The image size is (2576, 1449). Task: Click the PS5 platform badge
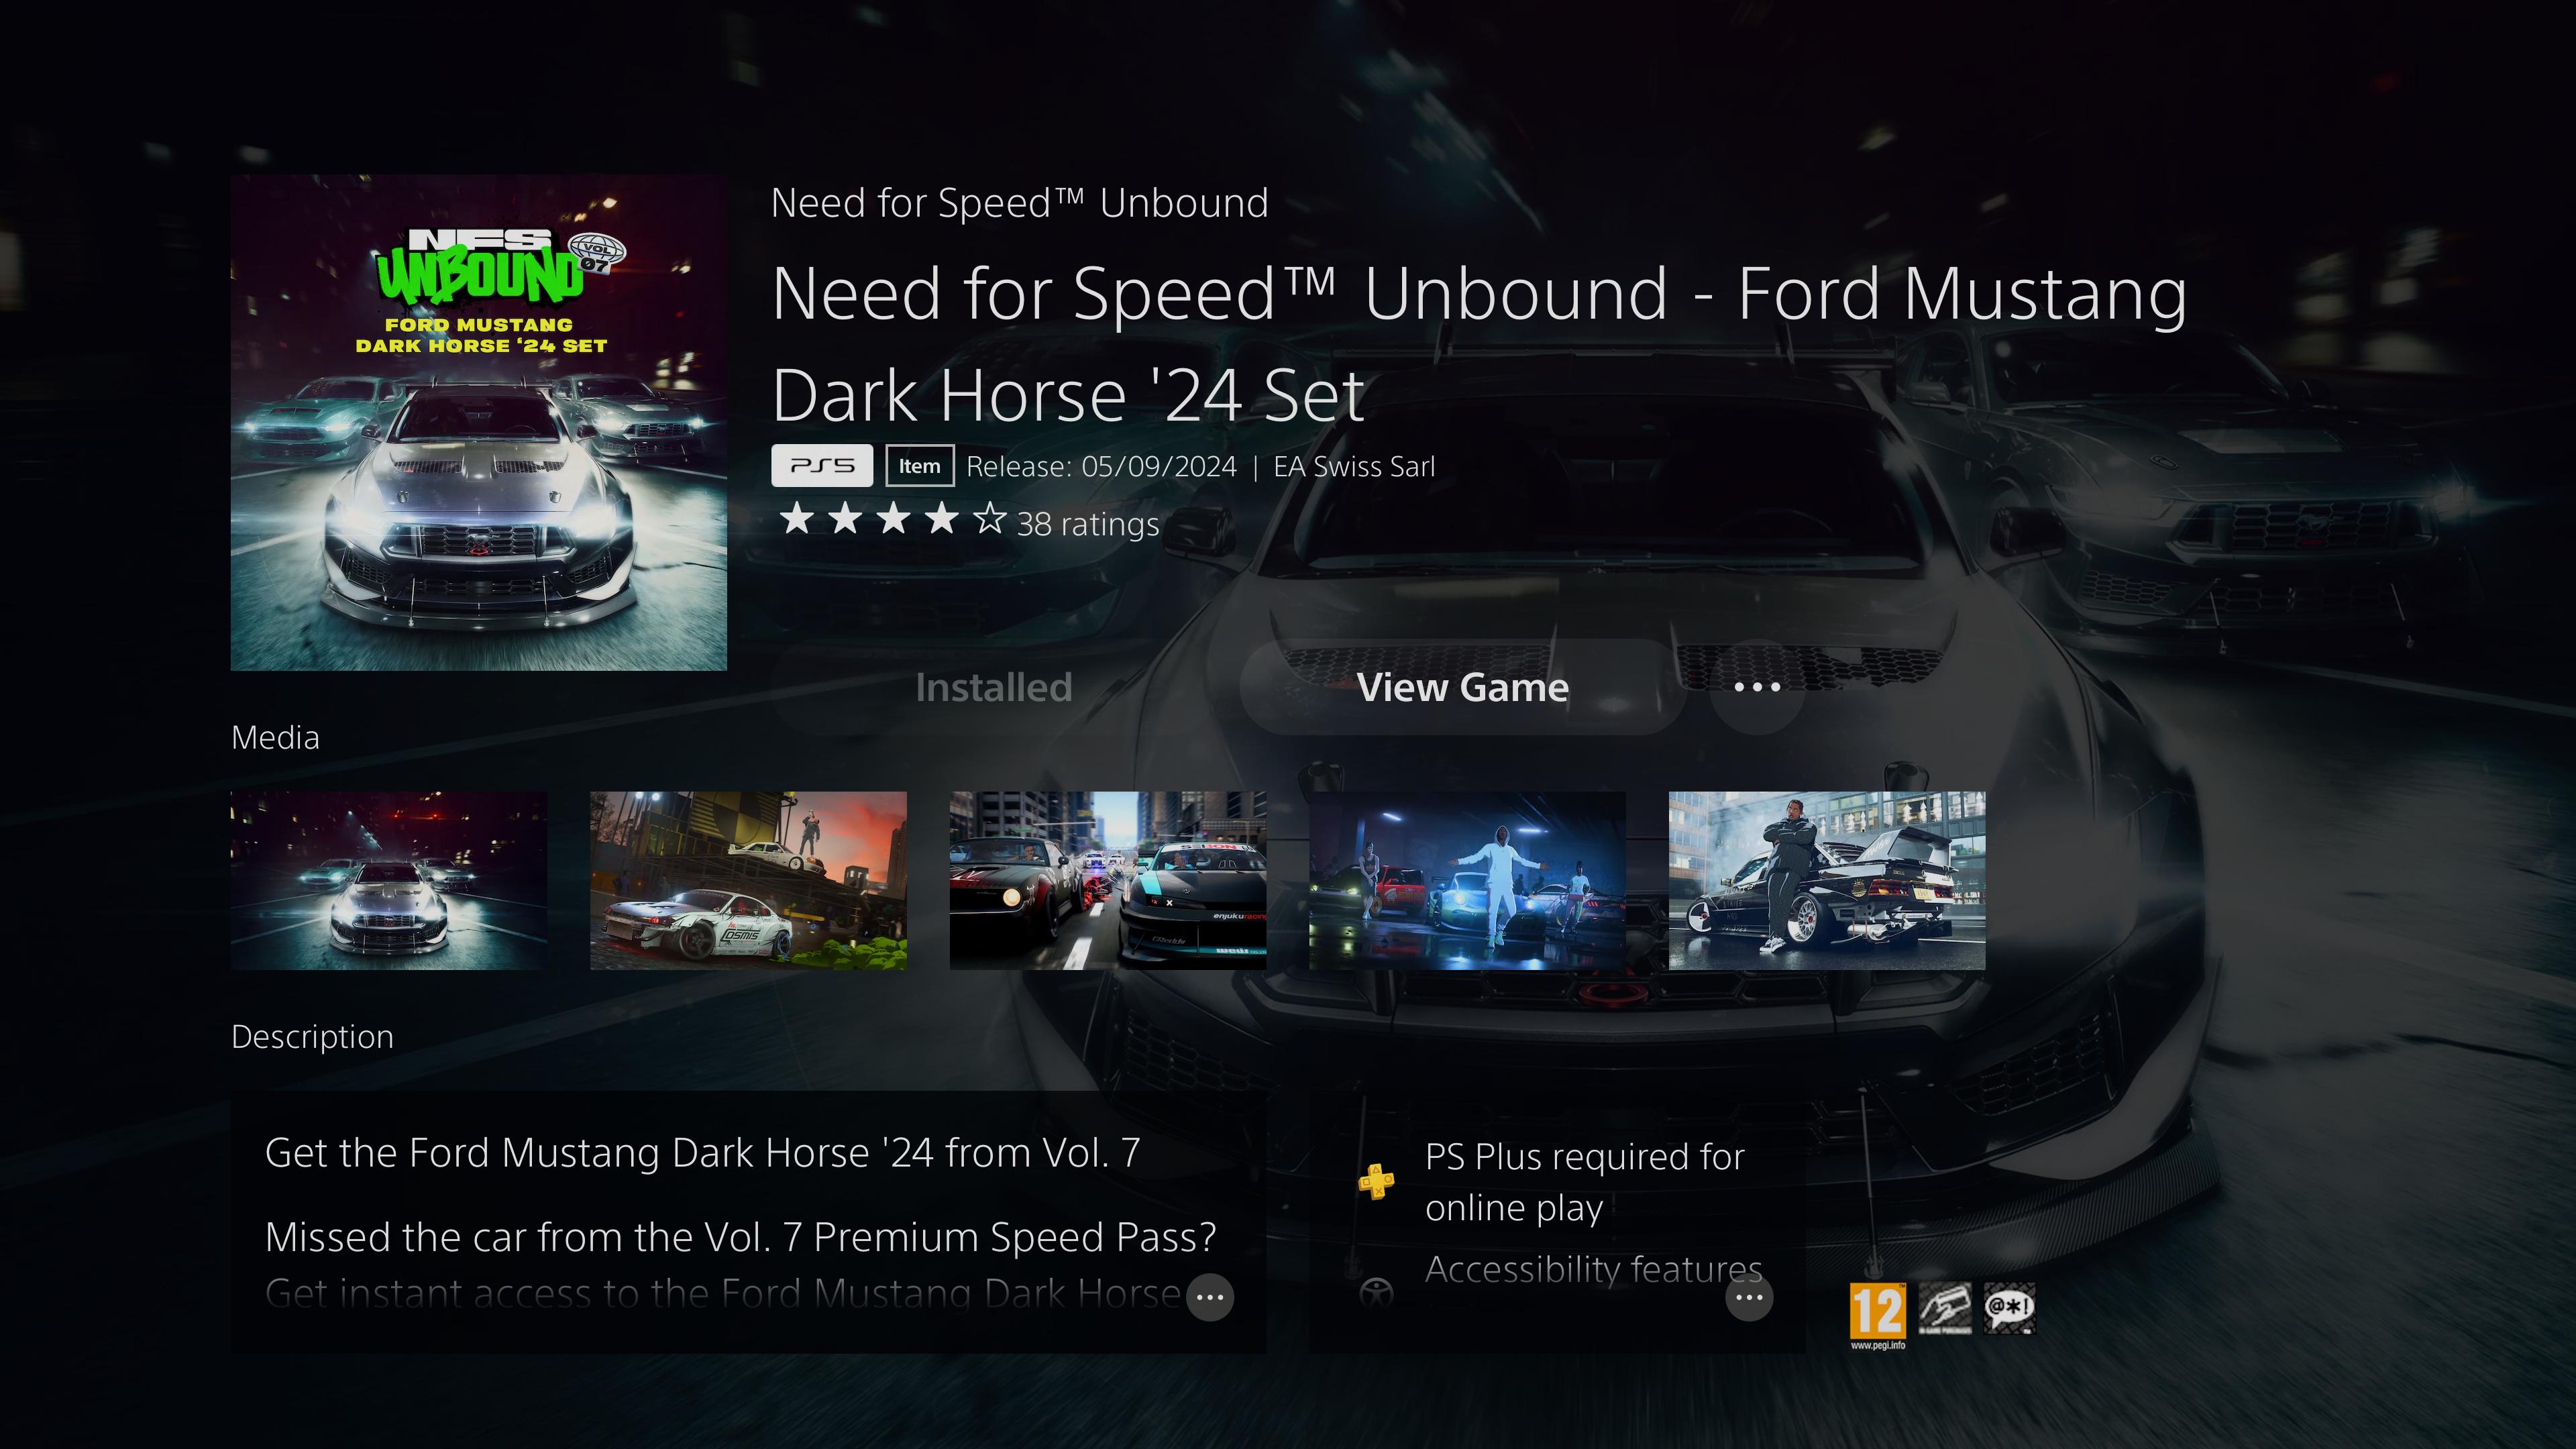point(822,466)
